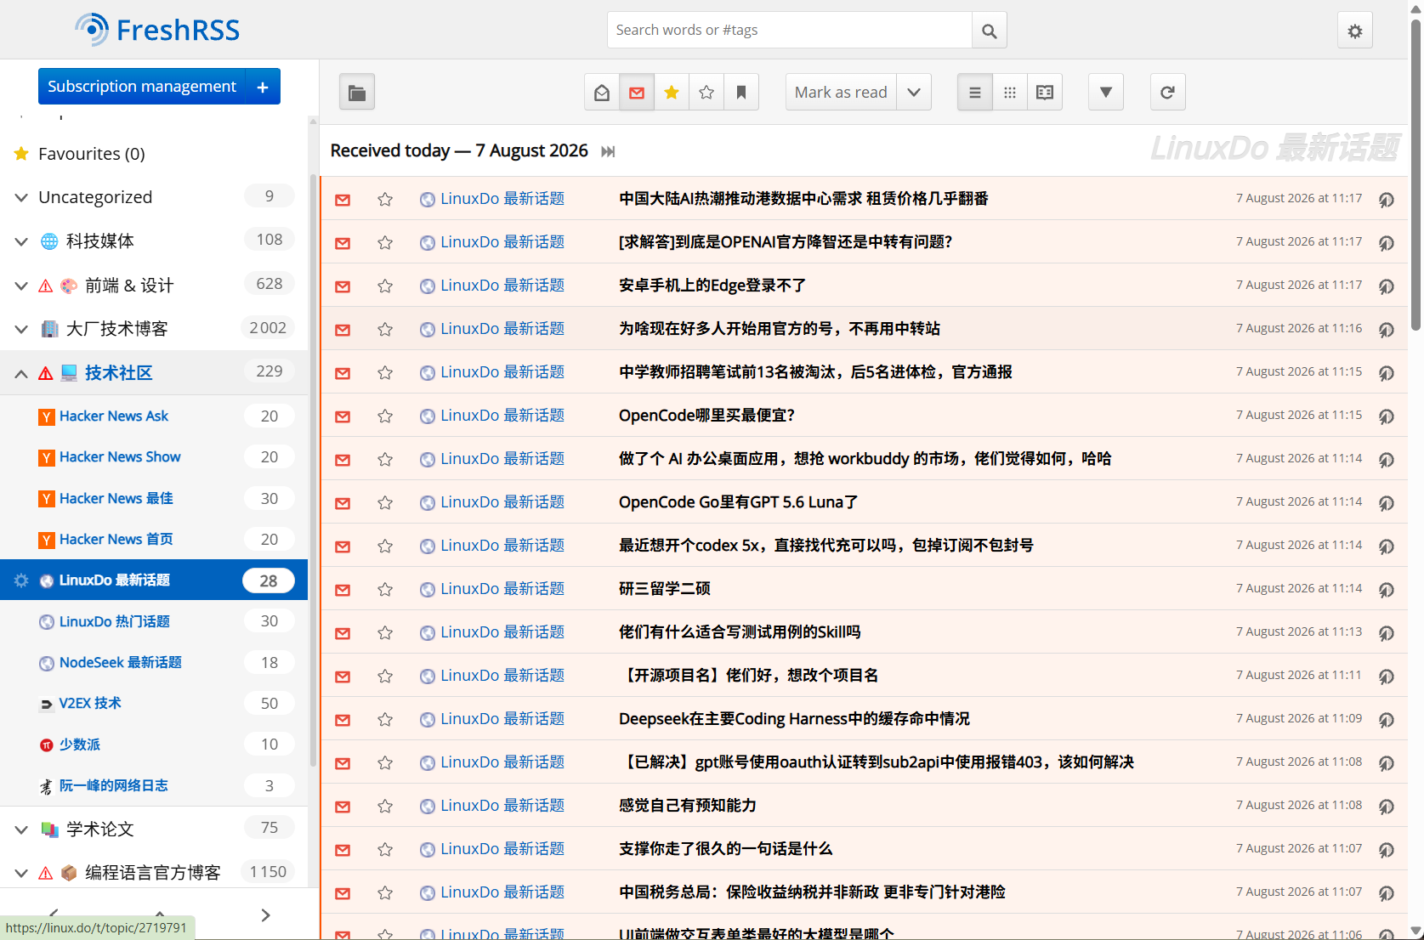Open the 阮一峰的网络日志 feed
This screenshot has height=940, width=1424.
[114, 786]
